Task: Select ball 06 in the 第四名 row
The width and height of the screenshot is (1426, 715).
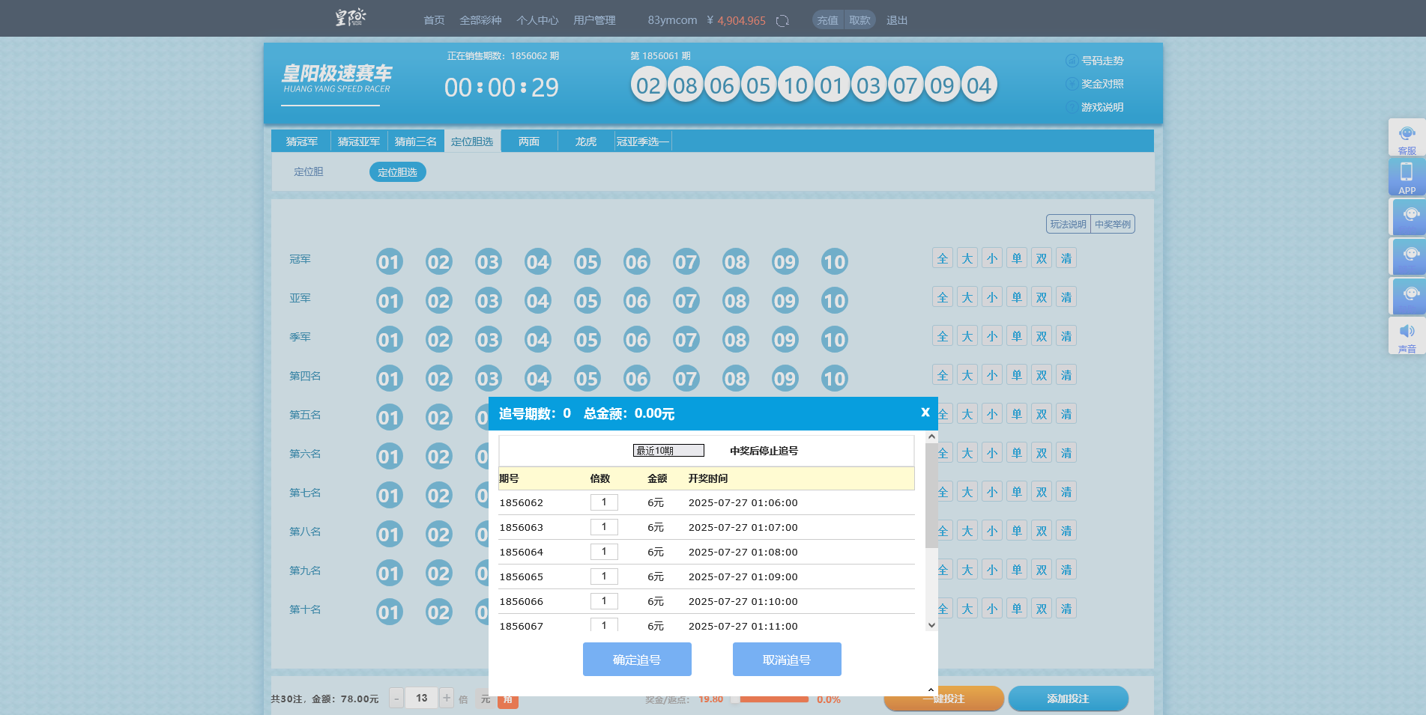Action: pyautogui.click(x=636, y=379)
